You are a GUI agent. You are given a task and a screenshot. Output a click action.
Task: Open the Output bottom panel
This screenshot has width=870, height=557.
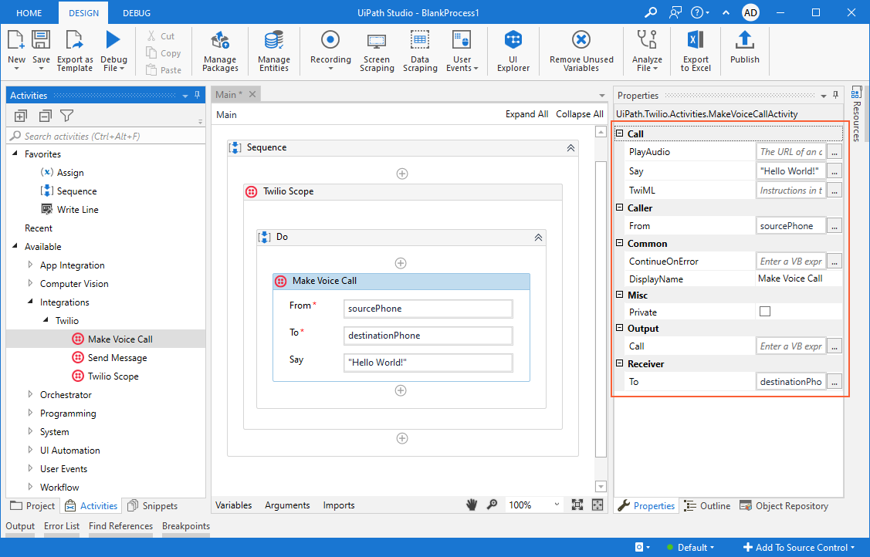(20, 526)
